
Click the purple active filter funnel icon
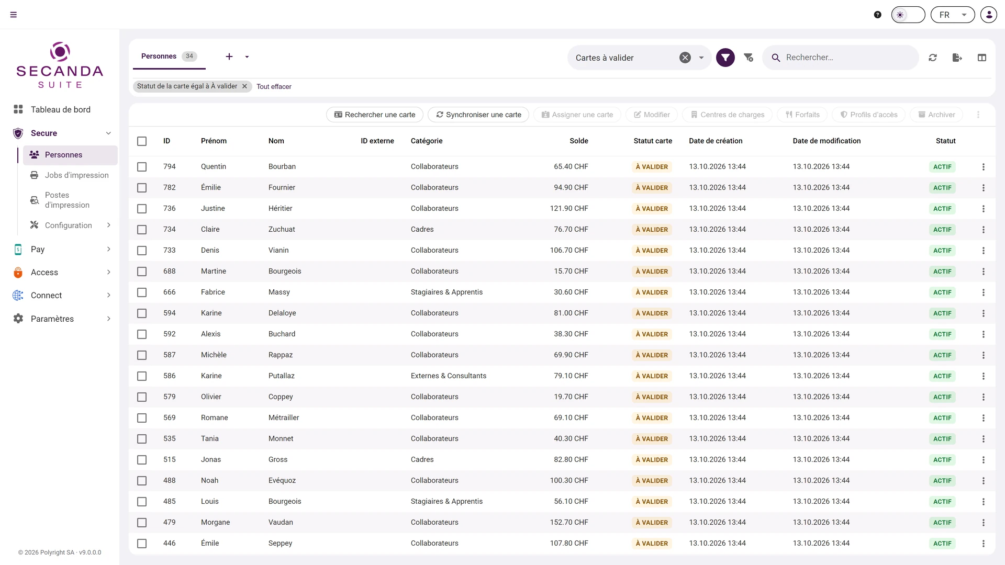click(725, 58)
